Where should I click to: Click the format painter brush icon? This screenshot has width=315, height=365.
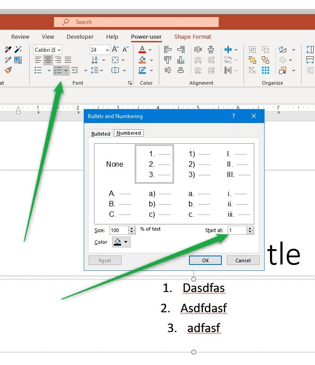pos(8,70)
